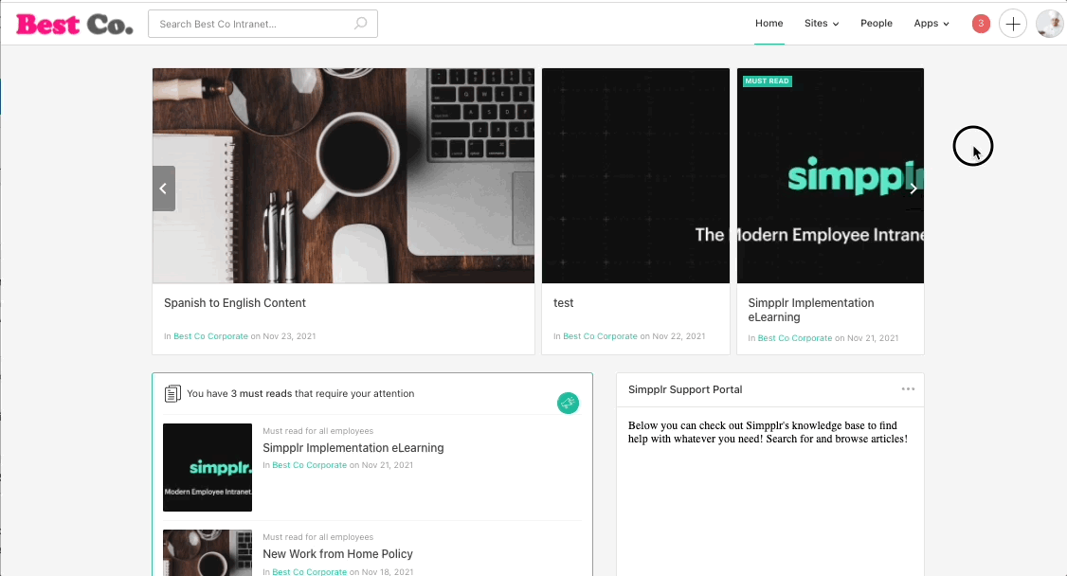Open Best Co Corporate link under test
The image size is (1067, 576).
tap(600, 336)
